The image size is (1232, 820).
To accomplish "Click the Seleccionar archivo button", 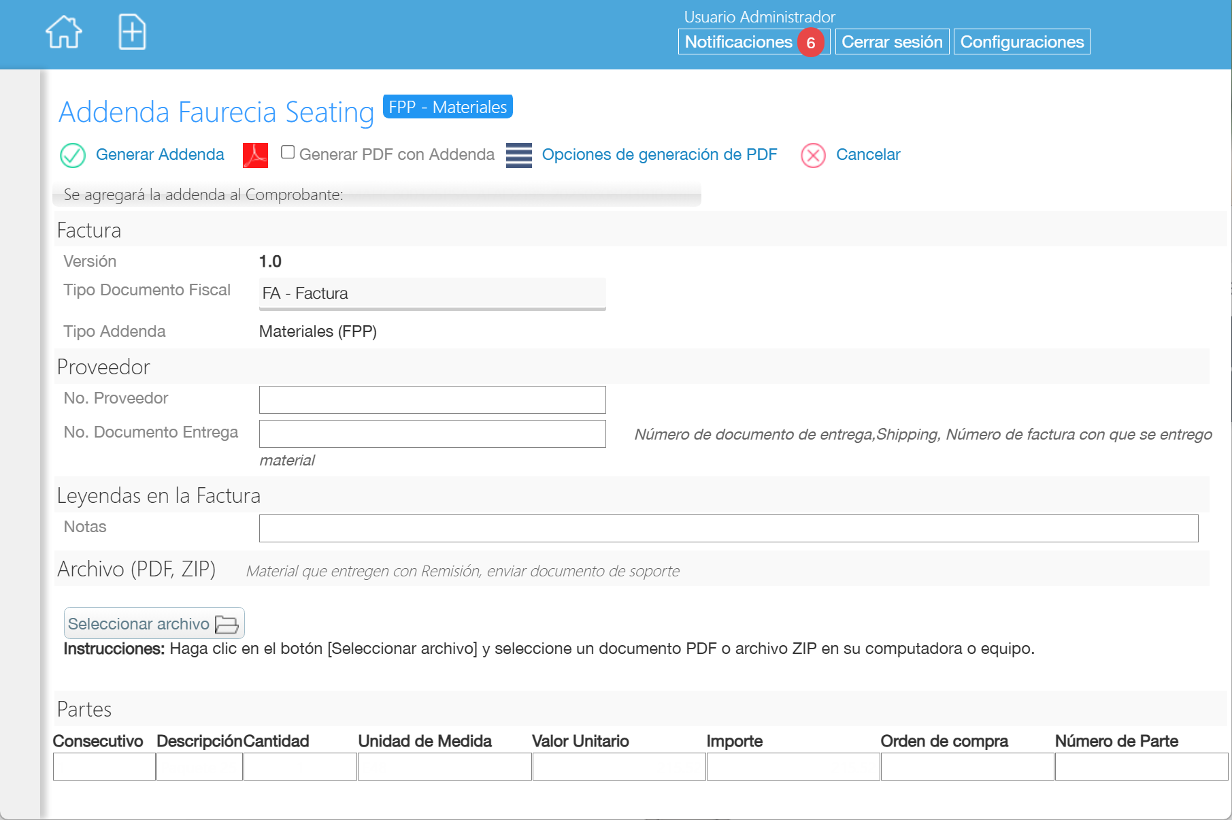I will pyautogui.click(x=154, y=623).
